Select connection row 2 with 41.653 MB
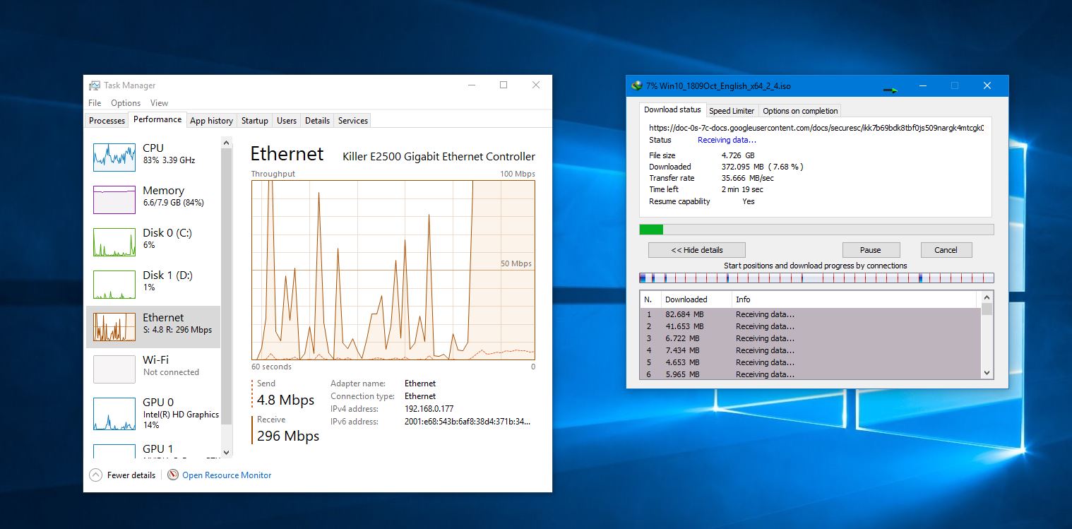1072x529 pixels. [x=810, y=326]
